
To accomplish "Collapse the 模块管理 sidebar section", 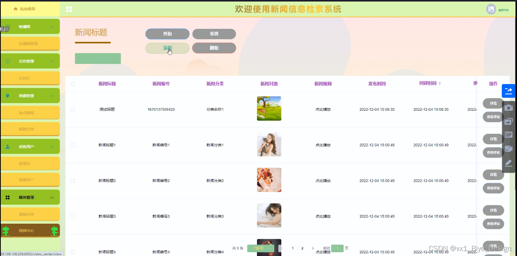I will click(x=52, y=197).
